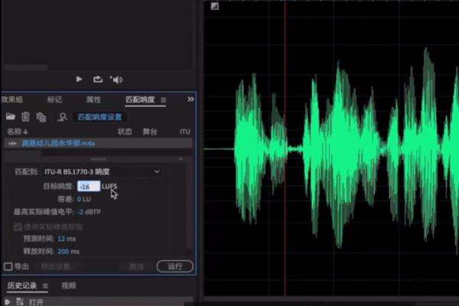The width and height of the screenshot is (459, 306).
Task: Switch to the 属性 tab
Action: (93, 99)
